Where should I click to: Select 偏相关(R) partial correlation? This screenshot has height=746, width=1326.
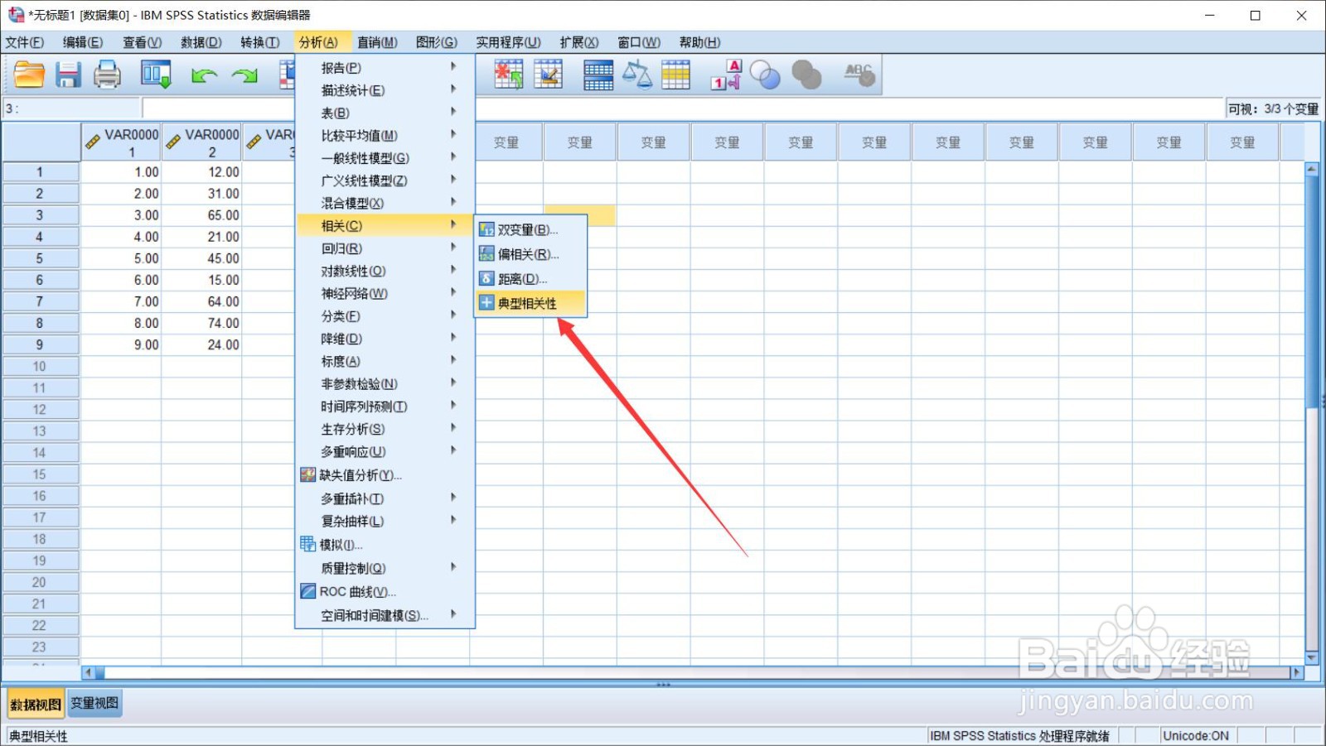click(x=530, y=254)
